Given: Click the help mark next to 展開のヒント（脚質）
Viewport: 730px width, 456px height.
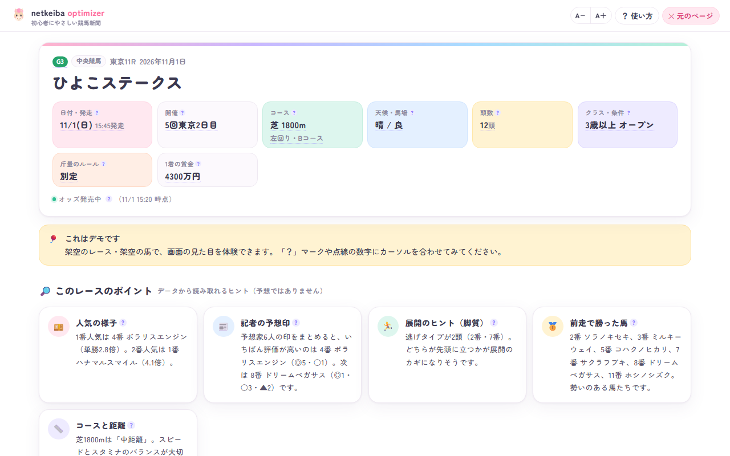Looking at the screenshot, I should click(494, 323).
